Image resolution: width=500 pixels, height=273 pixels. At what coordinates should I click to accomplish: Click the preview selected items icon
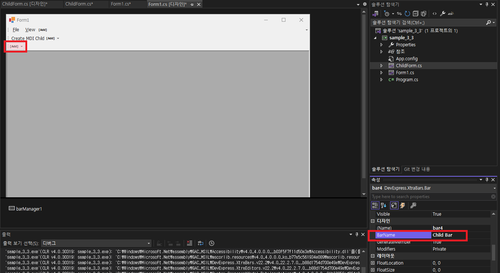(451, 14)
